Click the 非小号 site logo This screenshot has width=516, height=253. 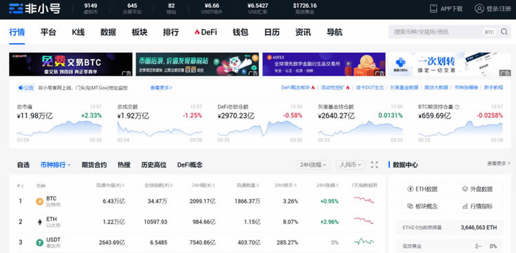pyautogui.click(x=34, y=9)
